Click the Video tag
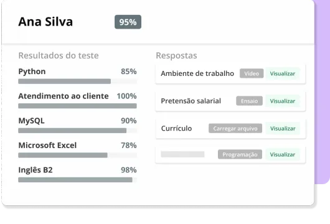Viewport: 330px width, 224px height. (x=252, y=73)
